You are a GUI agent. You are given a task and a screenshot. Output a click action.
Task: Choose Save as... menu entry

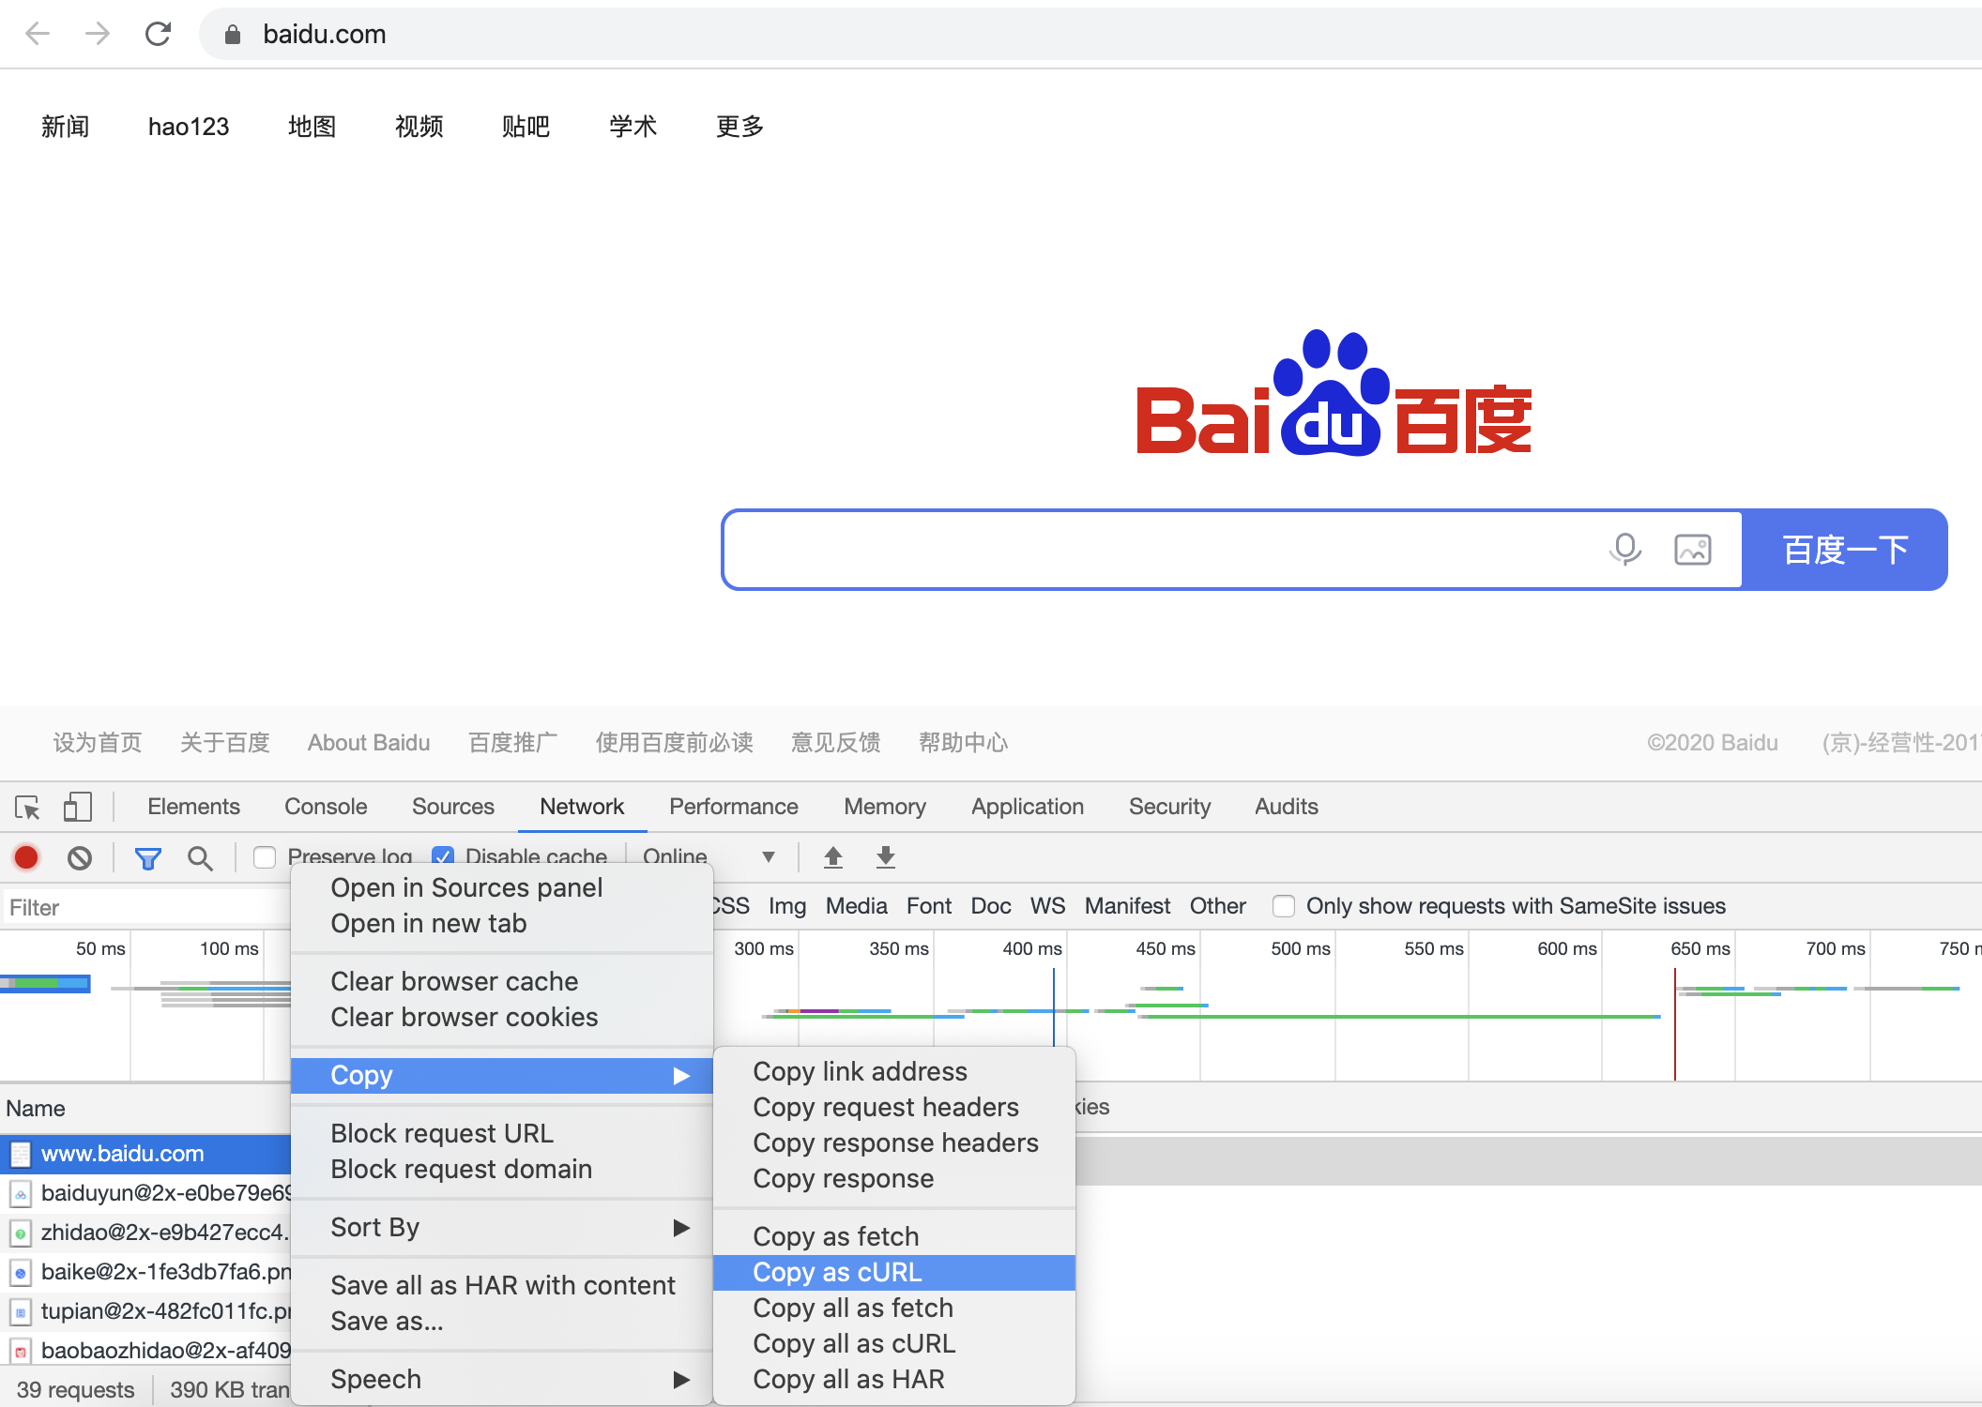502,1322
